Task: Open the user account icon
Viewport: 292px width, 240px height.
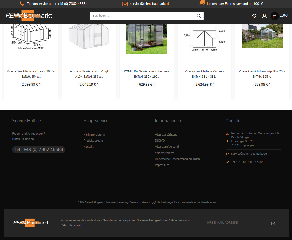Action: (x=264, y=16)
